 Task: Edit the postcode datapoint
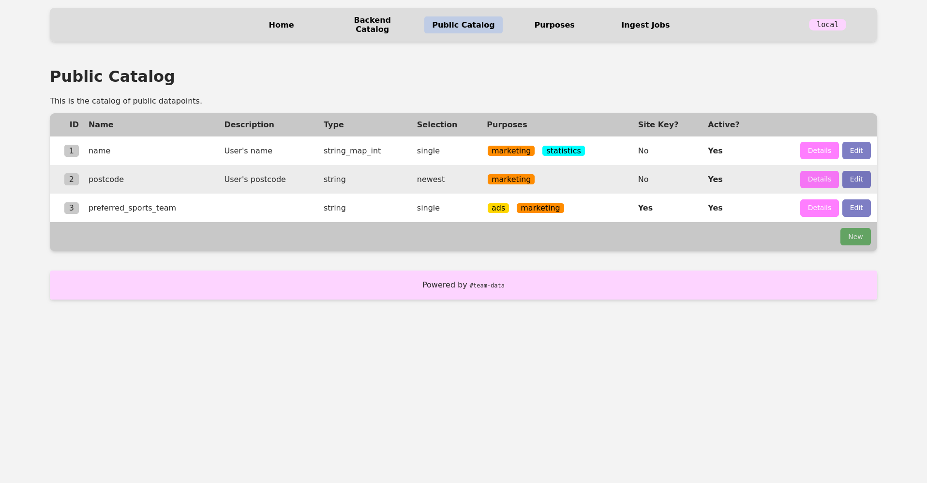[x=856, y=179]
